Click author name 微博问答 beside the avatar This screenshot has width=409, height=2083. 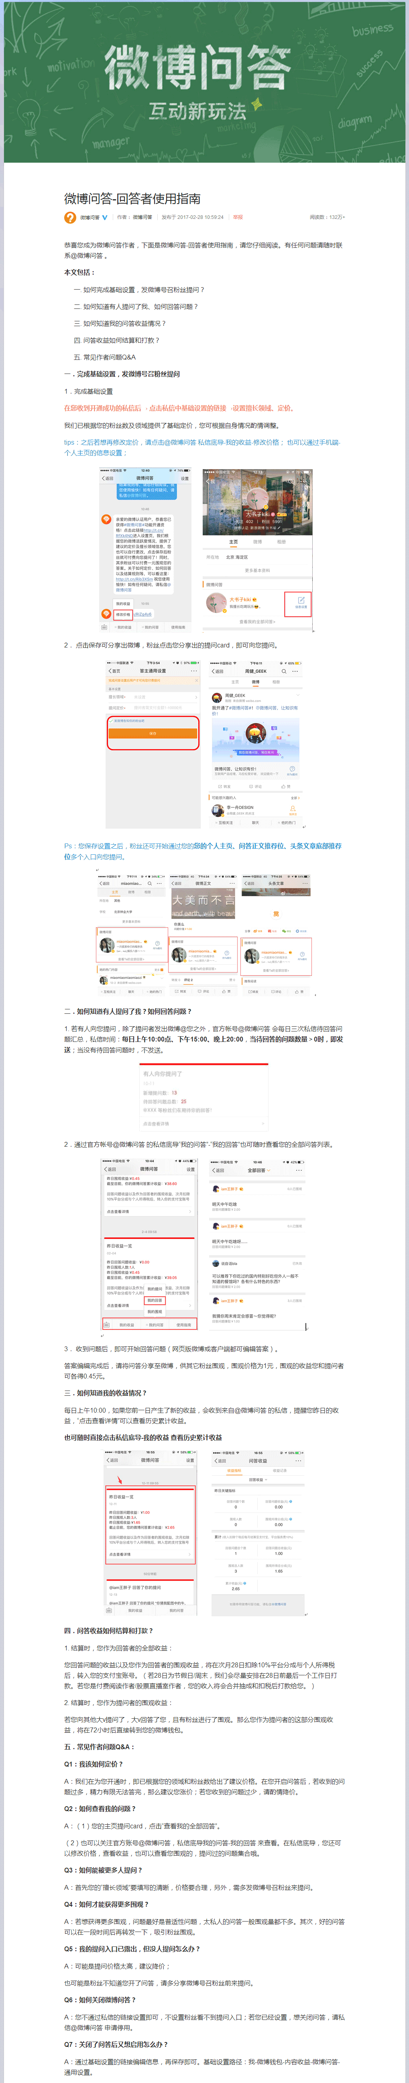pos(89,218)
